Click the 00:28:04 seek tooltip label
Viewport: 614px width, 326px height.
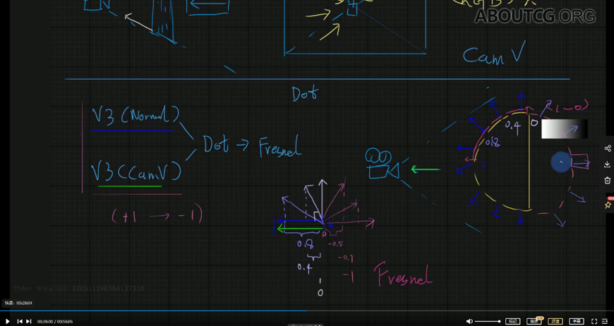pos(18,303)
